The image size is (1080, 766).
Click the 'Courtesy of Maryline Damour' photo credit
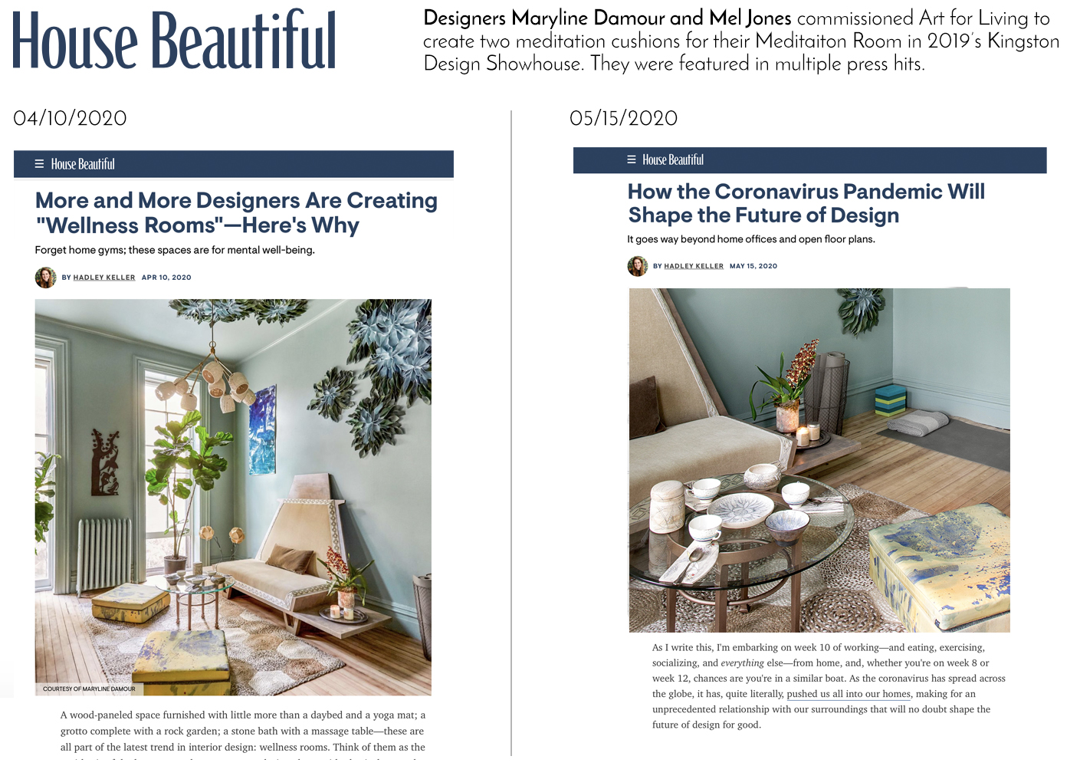point(89,689)
